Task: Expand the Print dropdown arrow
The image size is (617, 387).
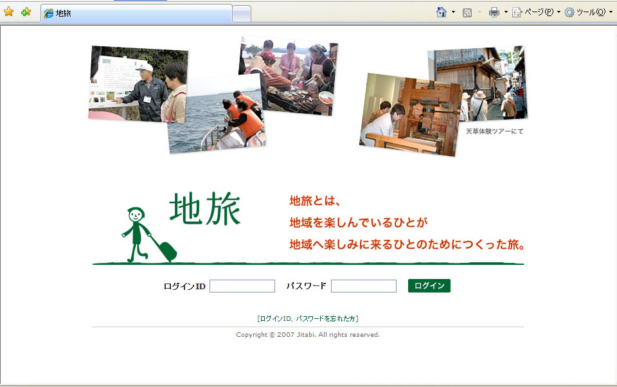Action: 506,12
